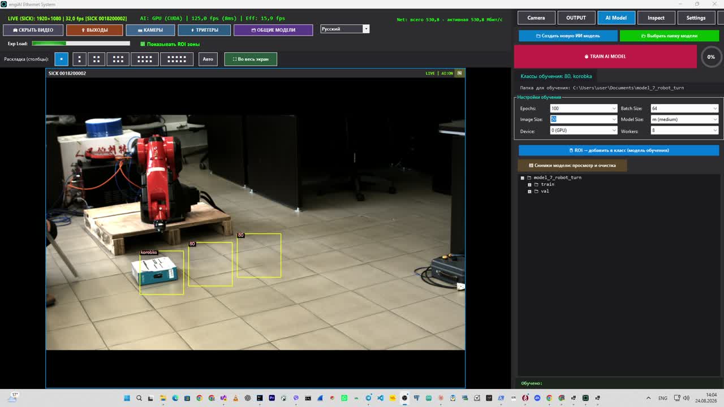Click 'Выбрать папку модели' button
This screenshot has height=407, width=724.
click(669, 36)
